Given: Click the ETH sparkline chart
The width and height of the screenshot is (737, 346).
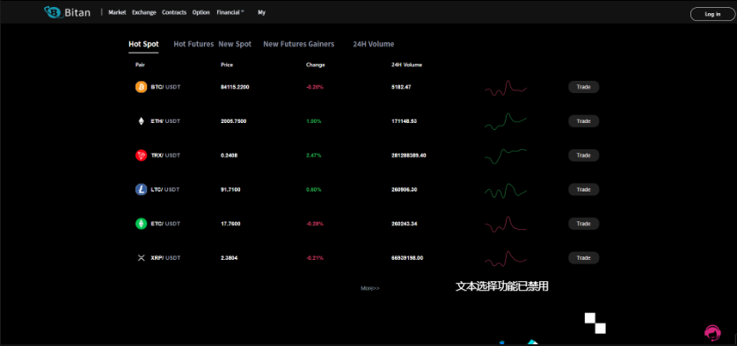Looking at the screenshot, I should point(506,122).
